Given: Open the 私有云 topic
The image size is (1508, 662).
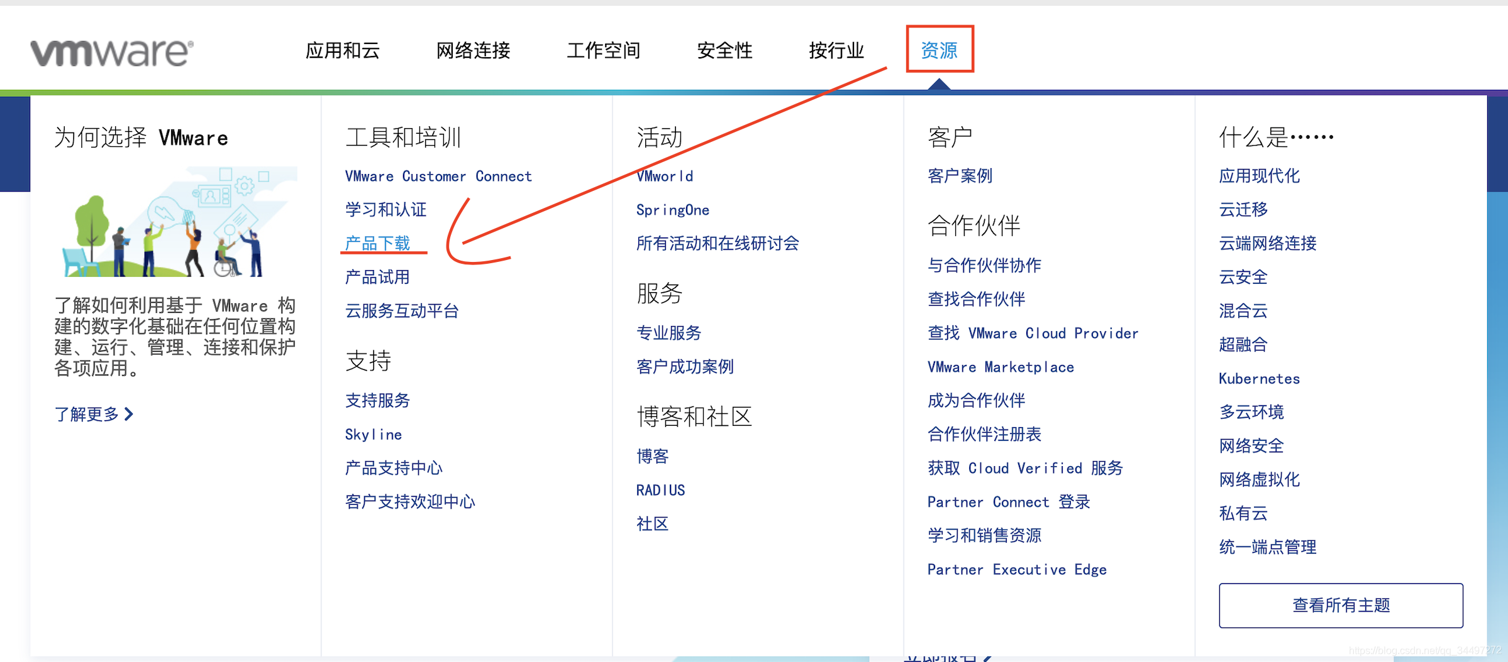Looking at the screenshot, I should click(x=1243, y=513).
